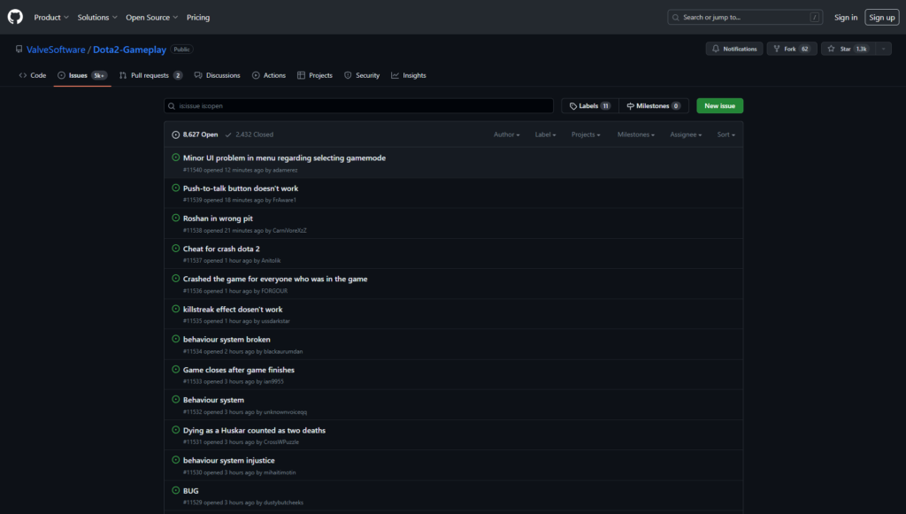Expand the Sort dropdown
Screen dimensions: 906x514
(x=726, y=134)
